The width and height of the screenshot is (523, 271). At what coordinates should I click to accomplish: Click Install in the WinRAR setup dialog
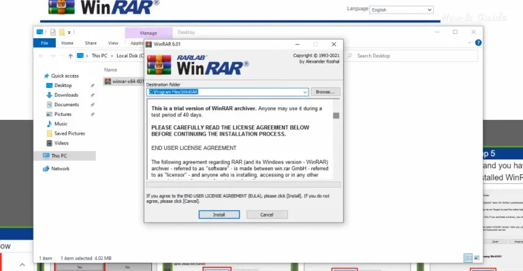click(x=219, y=214)
